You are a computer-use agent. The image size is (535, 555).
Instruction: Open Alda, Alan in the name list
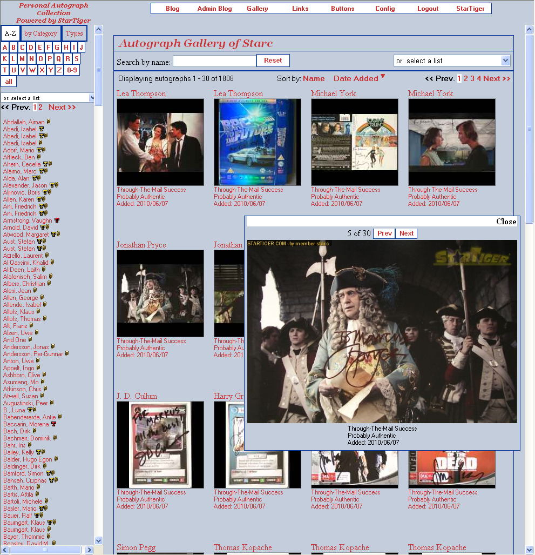(x=16, y=178)
